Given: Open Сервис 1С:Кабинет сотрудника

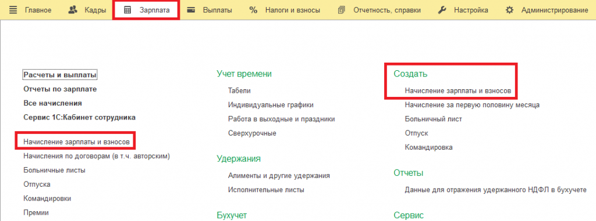Looking at the screenshot, I should click(79, 117).
